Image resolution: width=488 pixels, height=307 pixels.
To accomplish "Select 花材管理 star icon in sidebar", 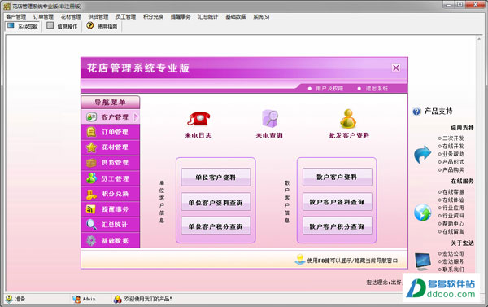I will (91, 147).
